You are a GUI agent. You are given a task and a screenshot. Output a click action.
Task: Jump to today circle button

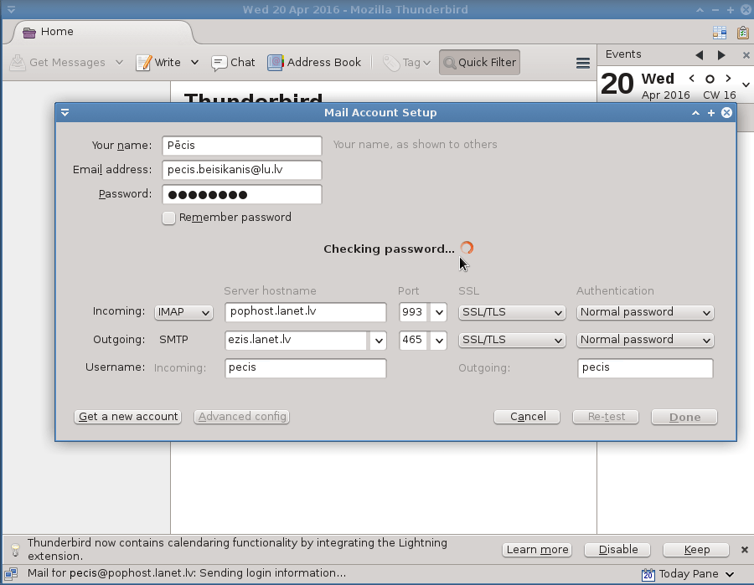click(x=710, y=79)
